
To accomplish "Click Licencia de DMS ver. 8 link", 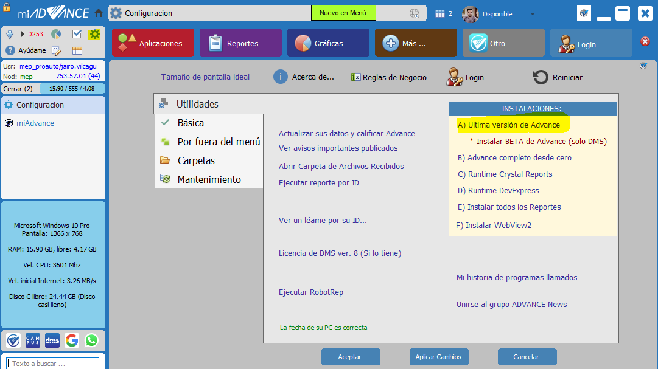I will (340, 253).
